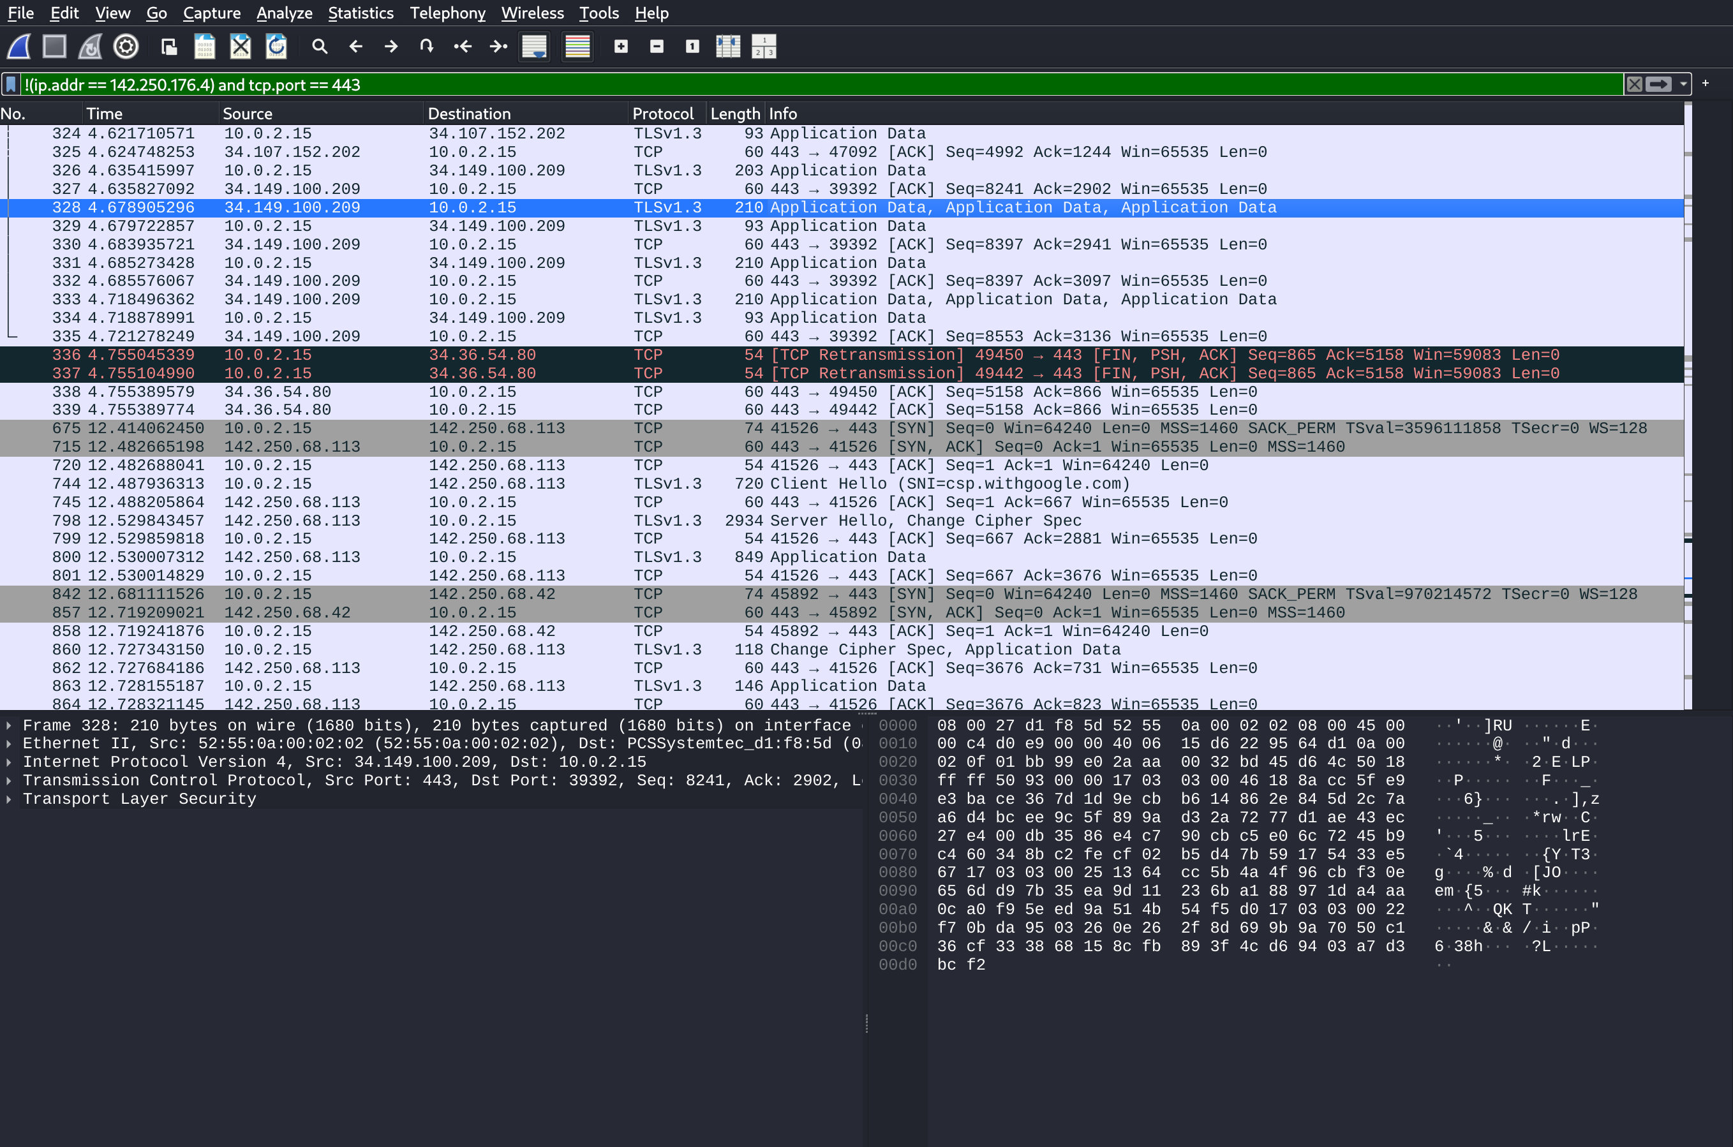Find a packet with magnifier icon
The height and width of the screenshot is (1147, 1733).
320,47
